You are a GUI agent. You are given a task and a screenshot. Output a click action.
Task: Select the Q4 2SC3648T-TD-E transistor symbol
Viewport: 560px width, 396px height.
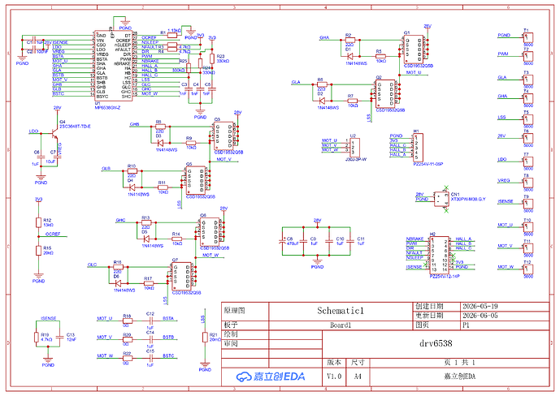tap(54, 134)
